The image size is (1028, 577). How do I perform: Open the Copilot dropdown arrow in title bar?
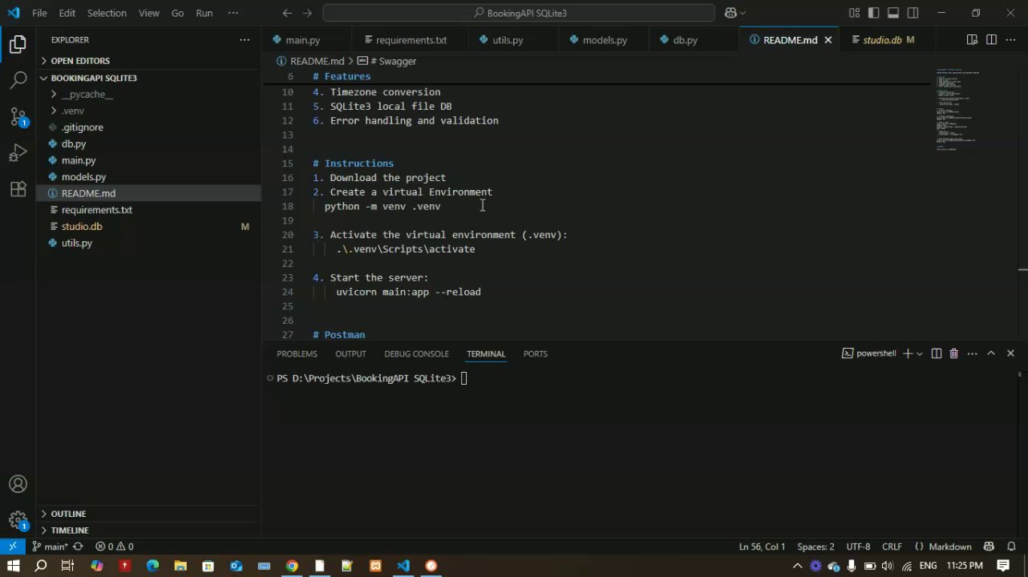743,13
